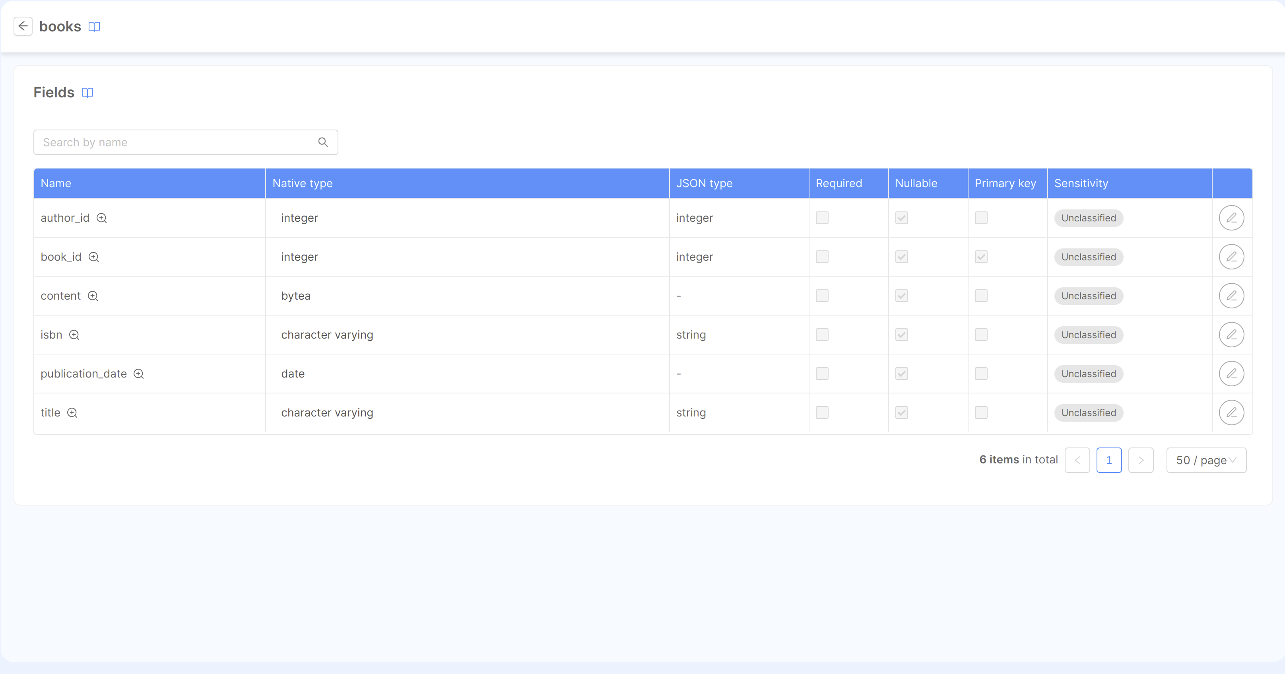The image size is (1285, 674).
Task: Select page 1 in the pagination
Action: (x=1109, y=460)
